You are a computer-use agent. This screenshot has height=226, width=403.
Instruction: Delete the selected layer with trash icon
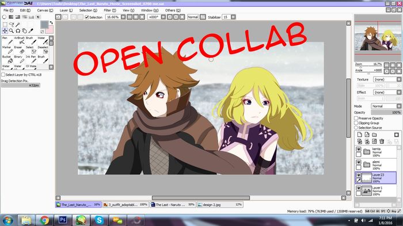pos(382,141)
